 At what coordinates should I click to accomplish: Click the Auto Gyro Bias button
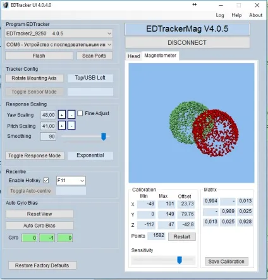tap(40, 226)
